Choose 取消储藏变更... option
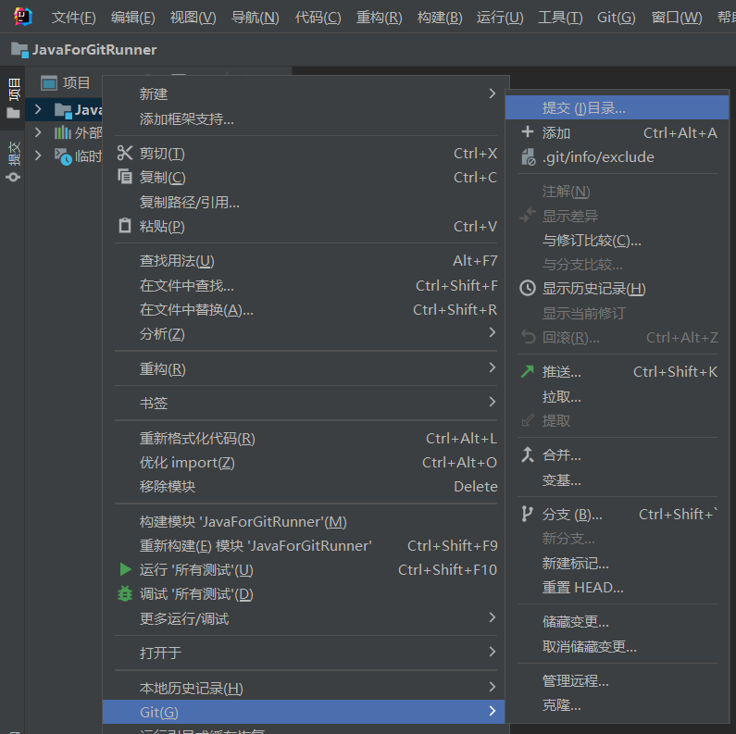The width and height of the screenshot is (736, 734). tap(617, 646)
